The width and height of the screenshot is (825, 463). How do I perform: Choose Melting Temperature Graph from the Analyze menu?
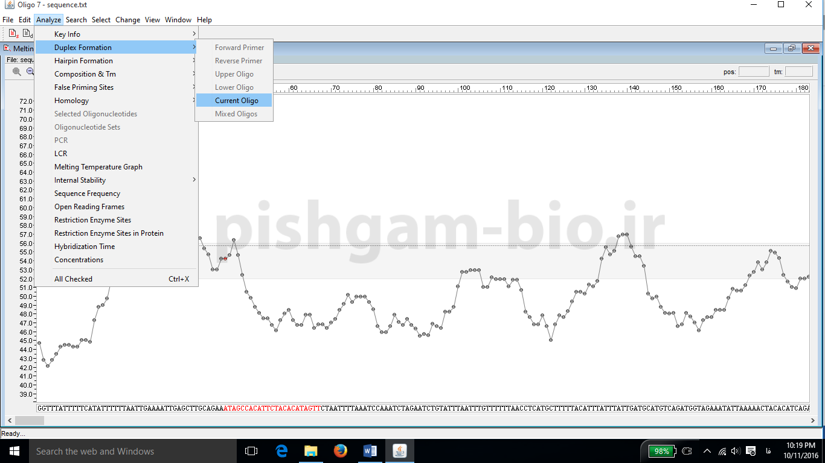point(98,167)
